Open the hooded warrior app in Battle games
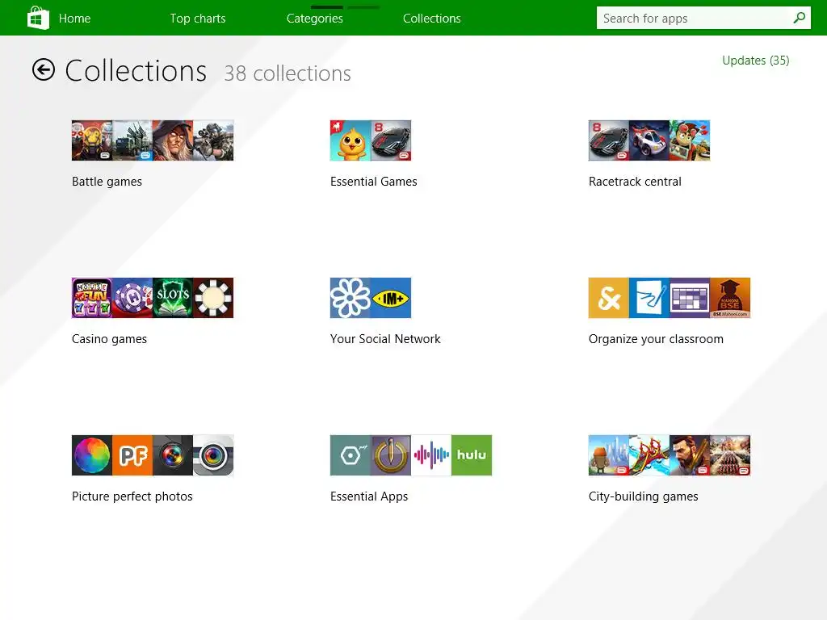This screenshot has height=620, width=827. tap(173, 140)
